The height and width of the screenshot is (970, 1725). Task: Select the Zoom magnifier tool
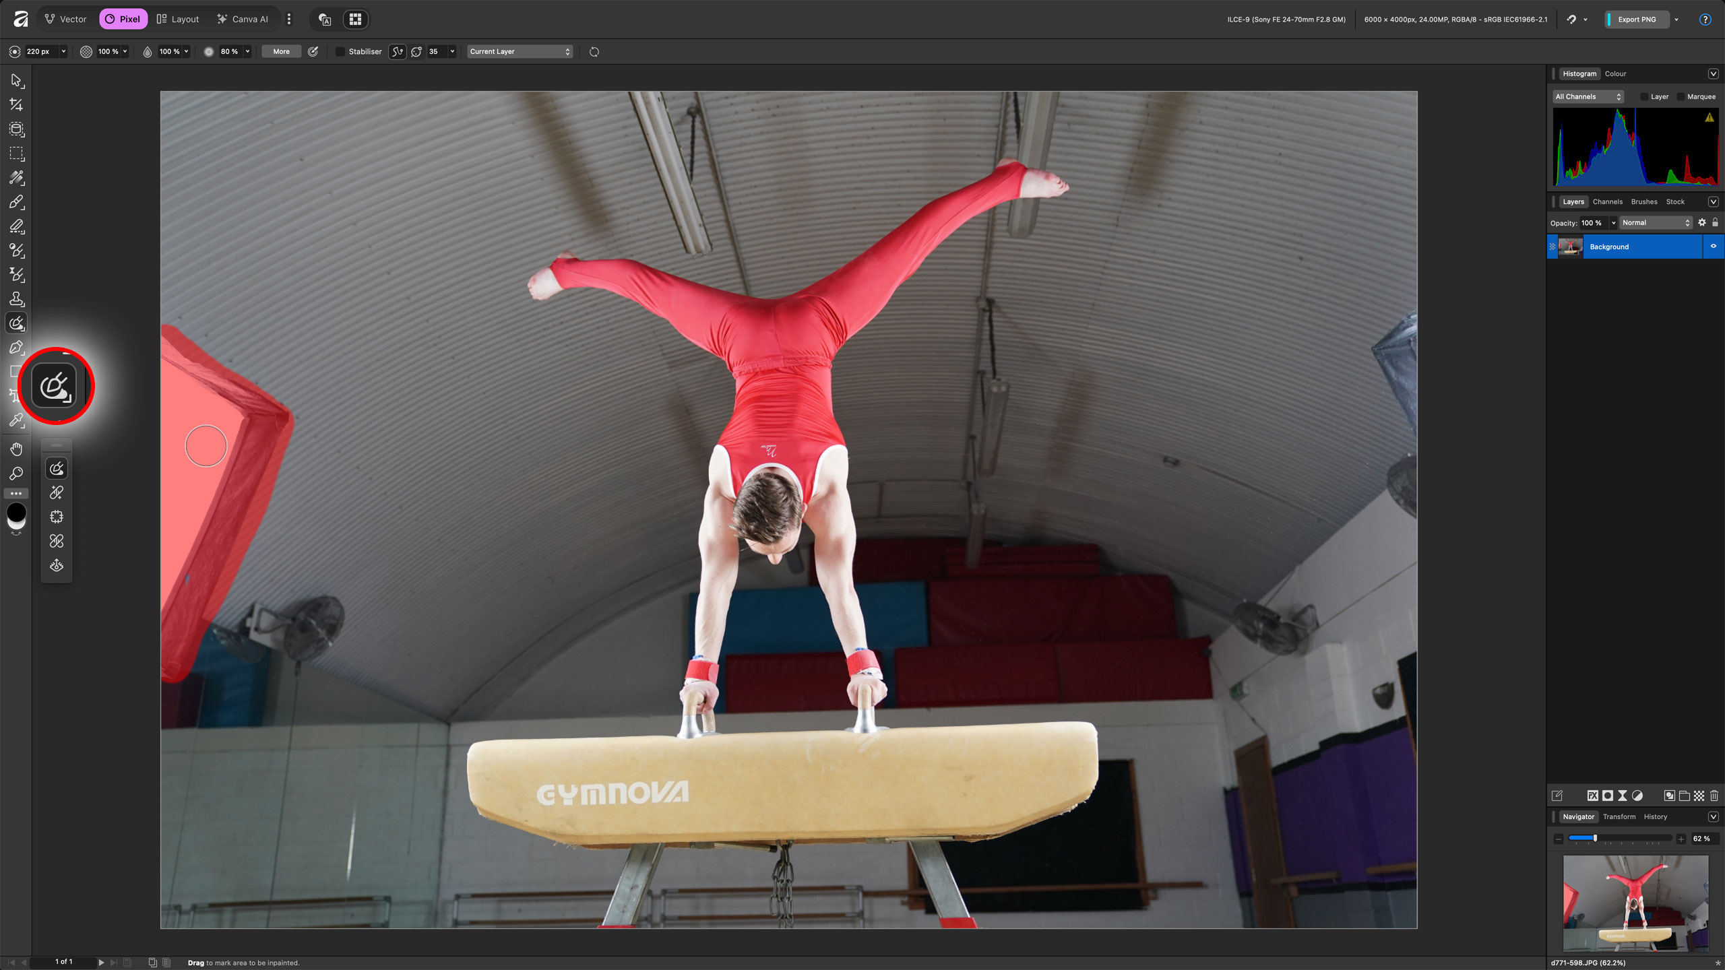pyautogui.click(x=16, y=474)
